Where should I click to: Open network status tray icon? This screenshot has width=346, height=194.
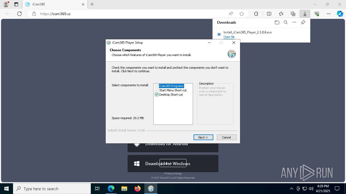(x=305, y=189)
